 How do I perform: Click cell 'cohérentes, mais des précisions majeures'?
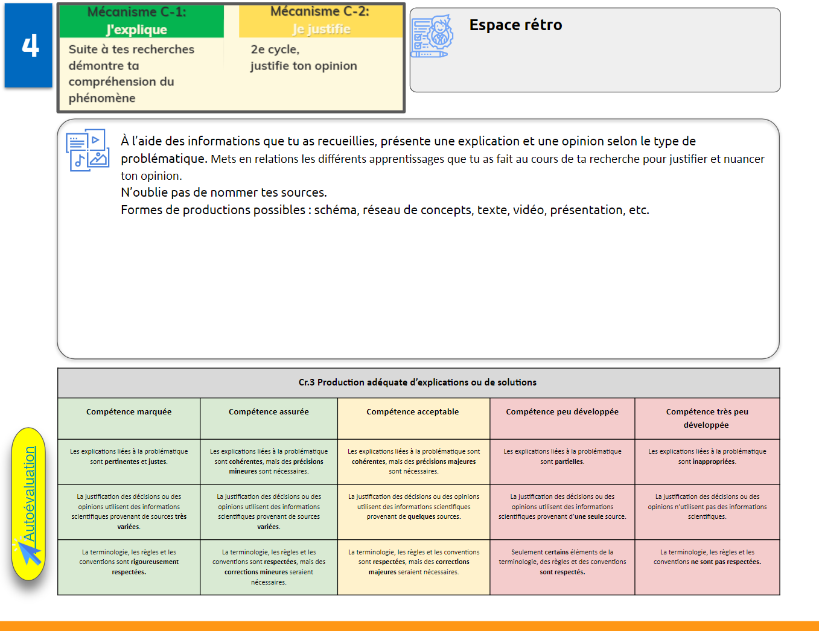[413, 461]
